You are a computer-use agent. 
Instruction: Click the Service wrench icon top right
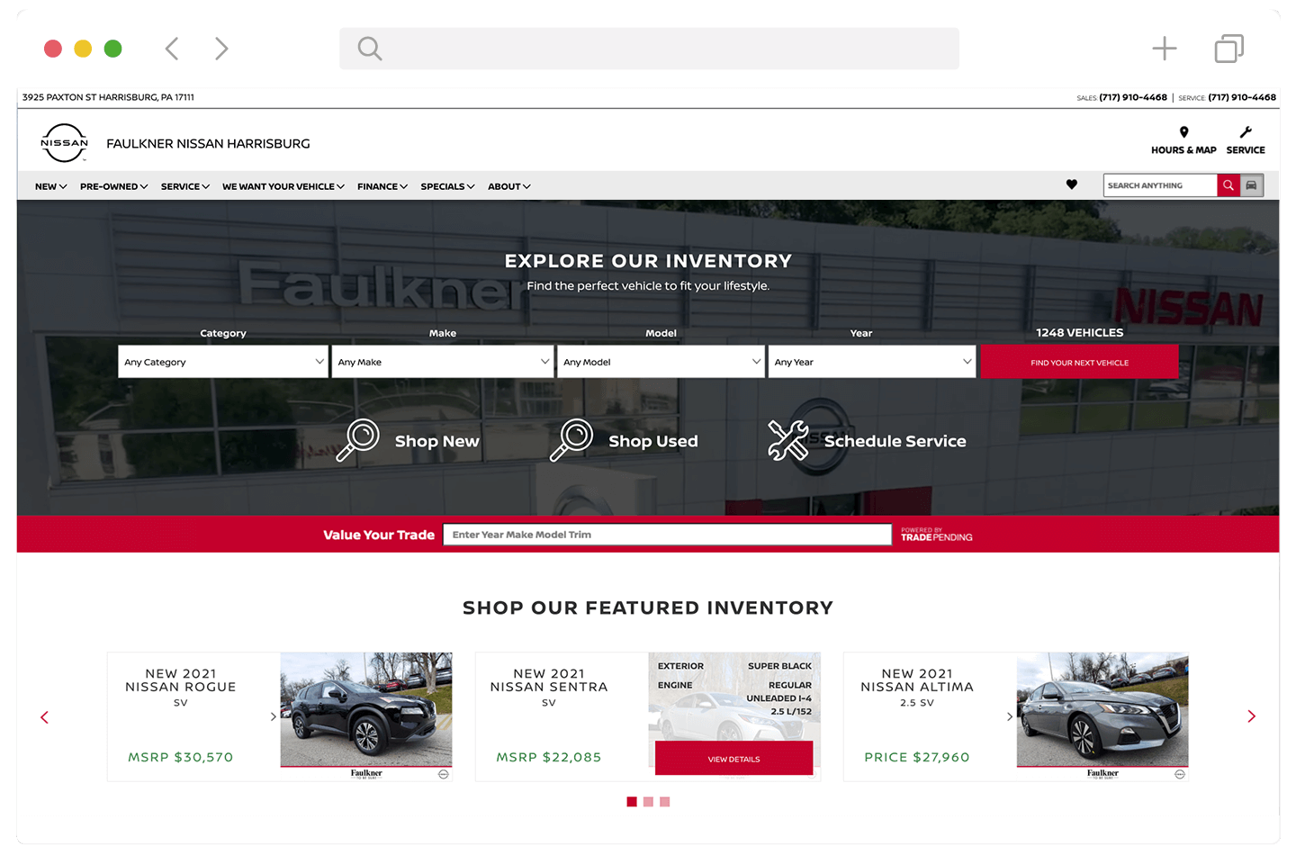tap(1246, 131)
